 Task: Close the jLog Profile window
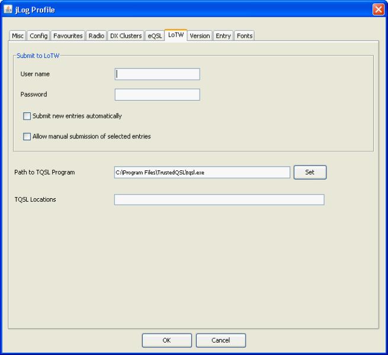pos(379,9)
